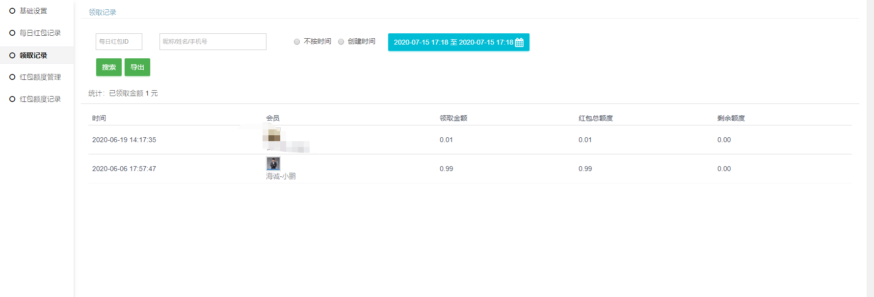Click the 0.00 剩余额度 in 2020-06-06 row

point(724,169)
